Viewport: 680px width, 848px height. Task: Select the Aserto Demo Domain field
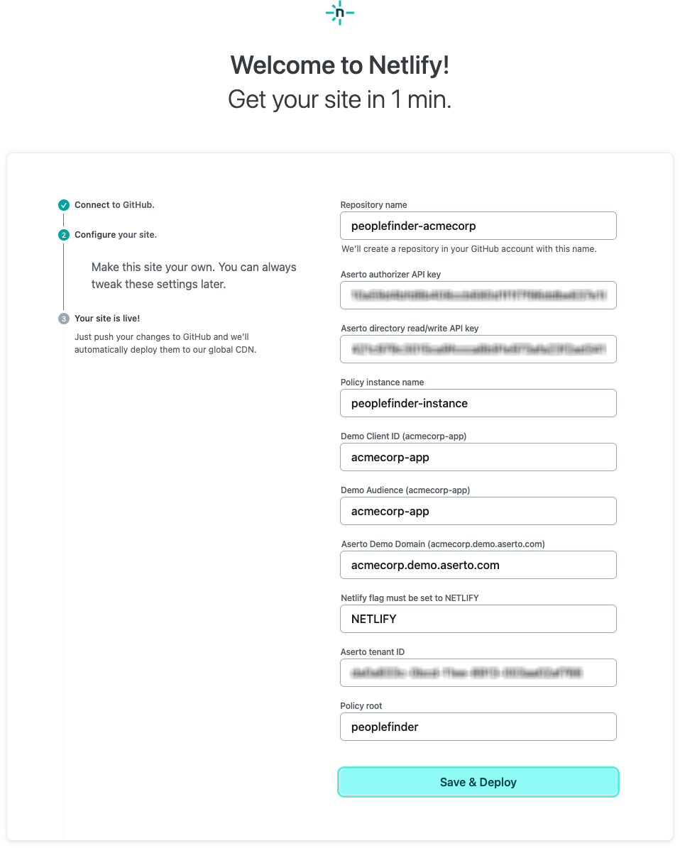point(478,565)
